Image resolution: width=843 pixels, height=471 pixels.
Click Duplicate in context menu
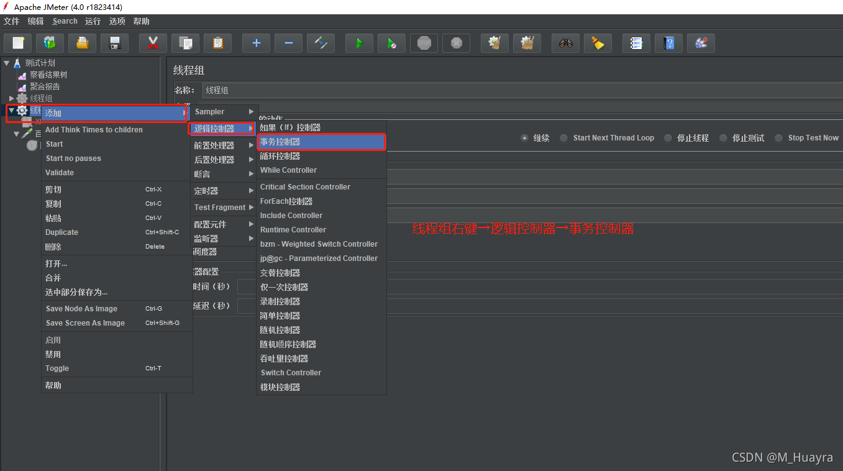[117, 232]
